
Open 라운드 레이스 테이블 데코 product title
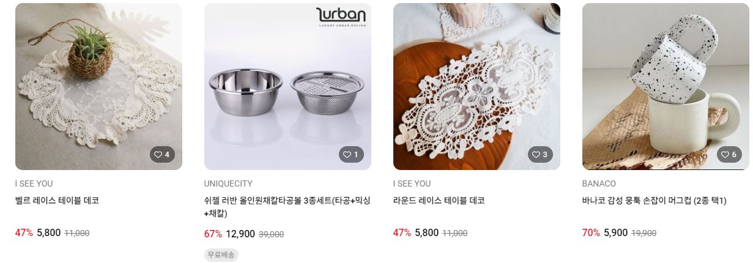point(439,201)
